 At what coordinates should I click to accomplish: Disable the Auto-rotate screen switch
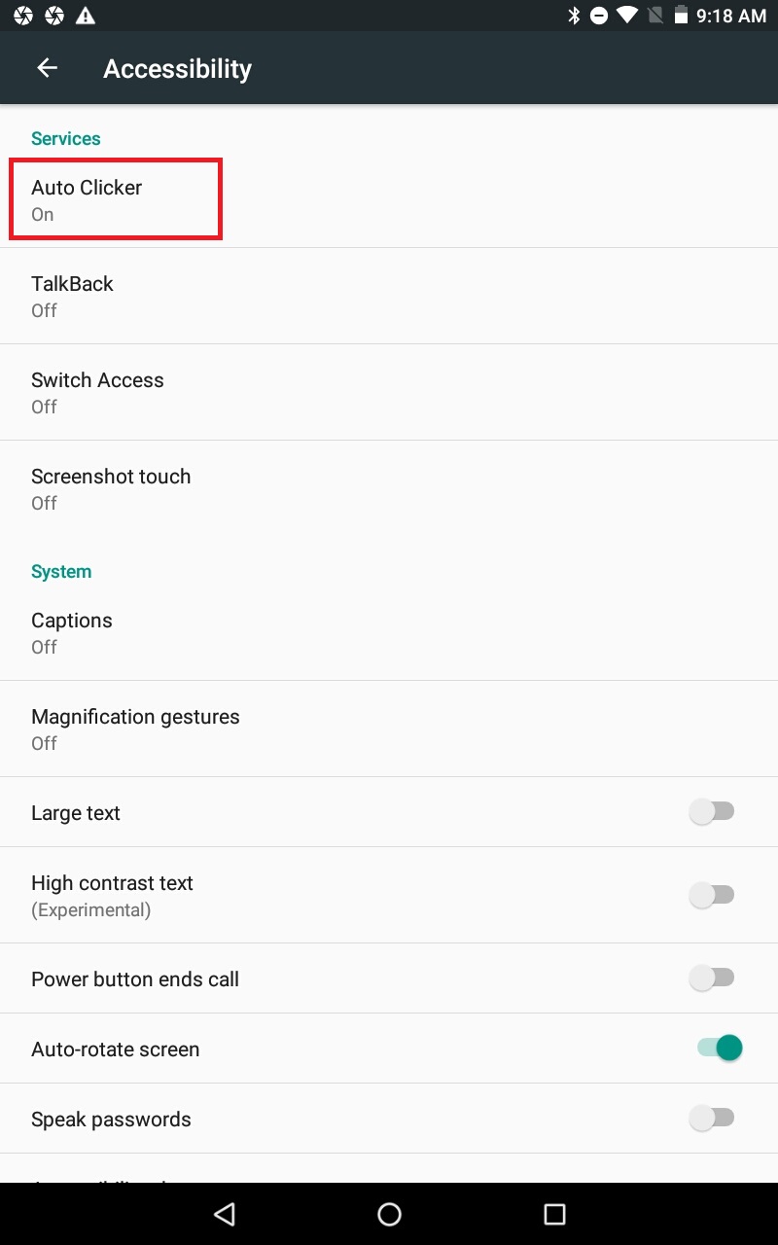(x=719, y=1048)
